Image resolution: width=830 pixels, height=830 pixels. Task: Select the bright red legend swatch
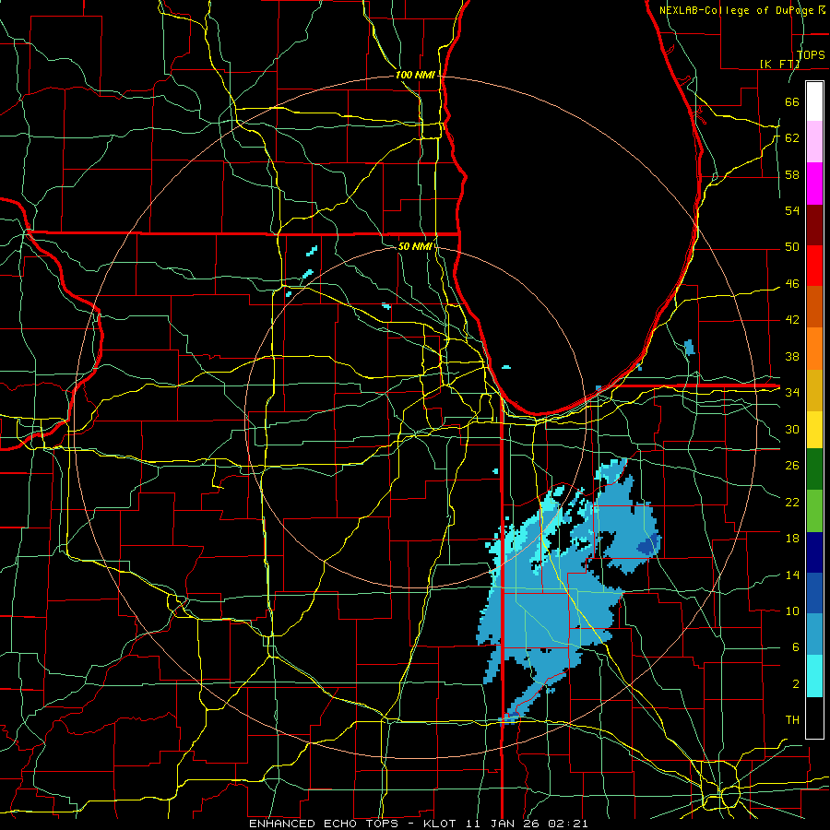click(814, 266)
